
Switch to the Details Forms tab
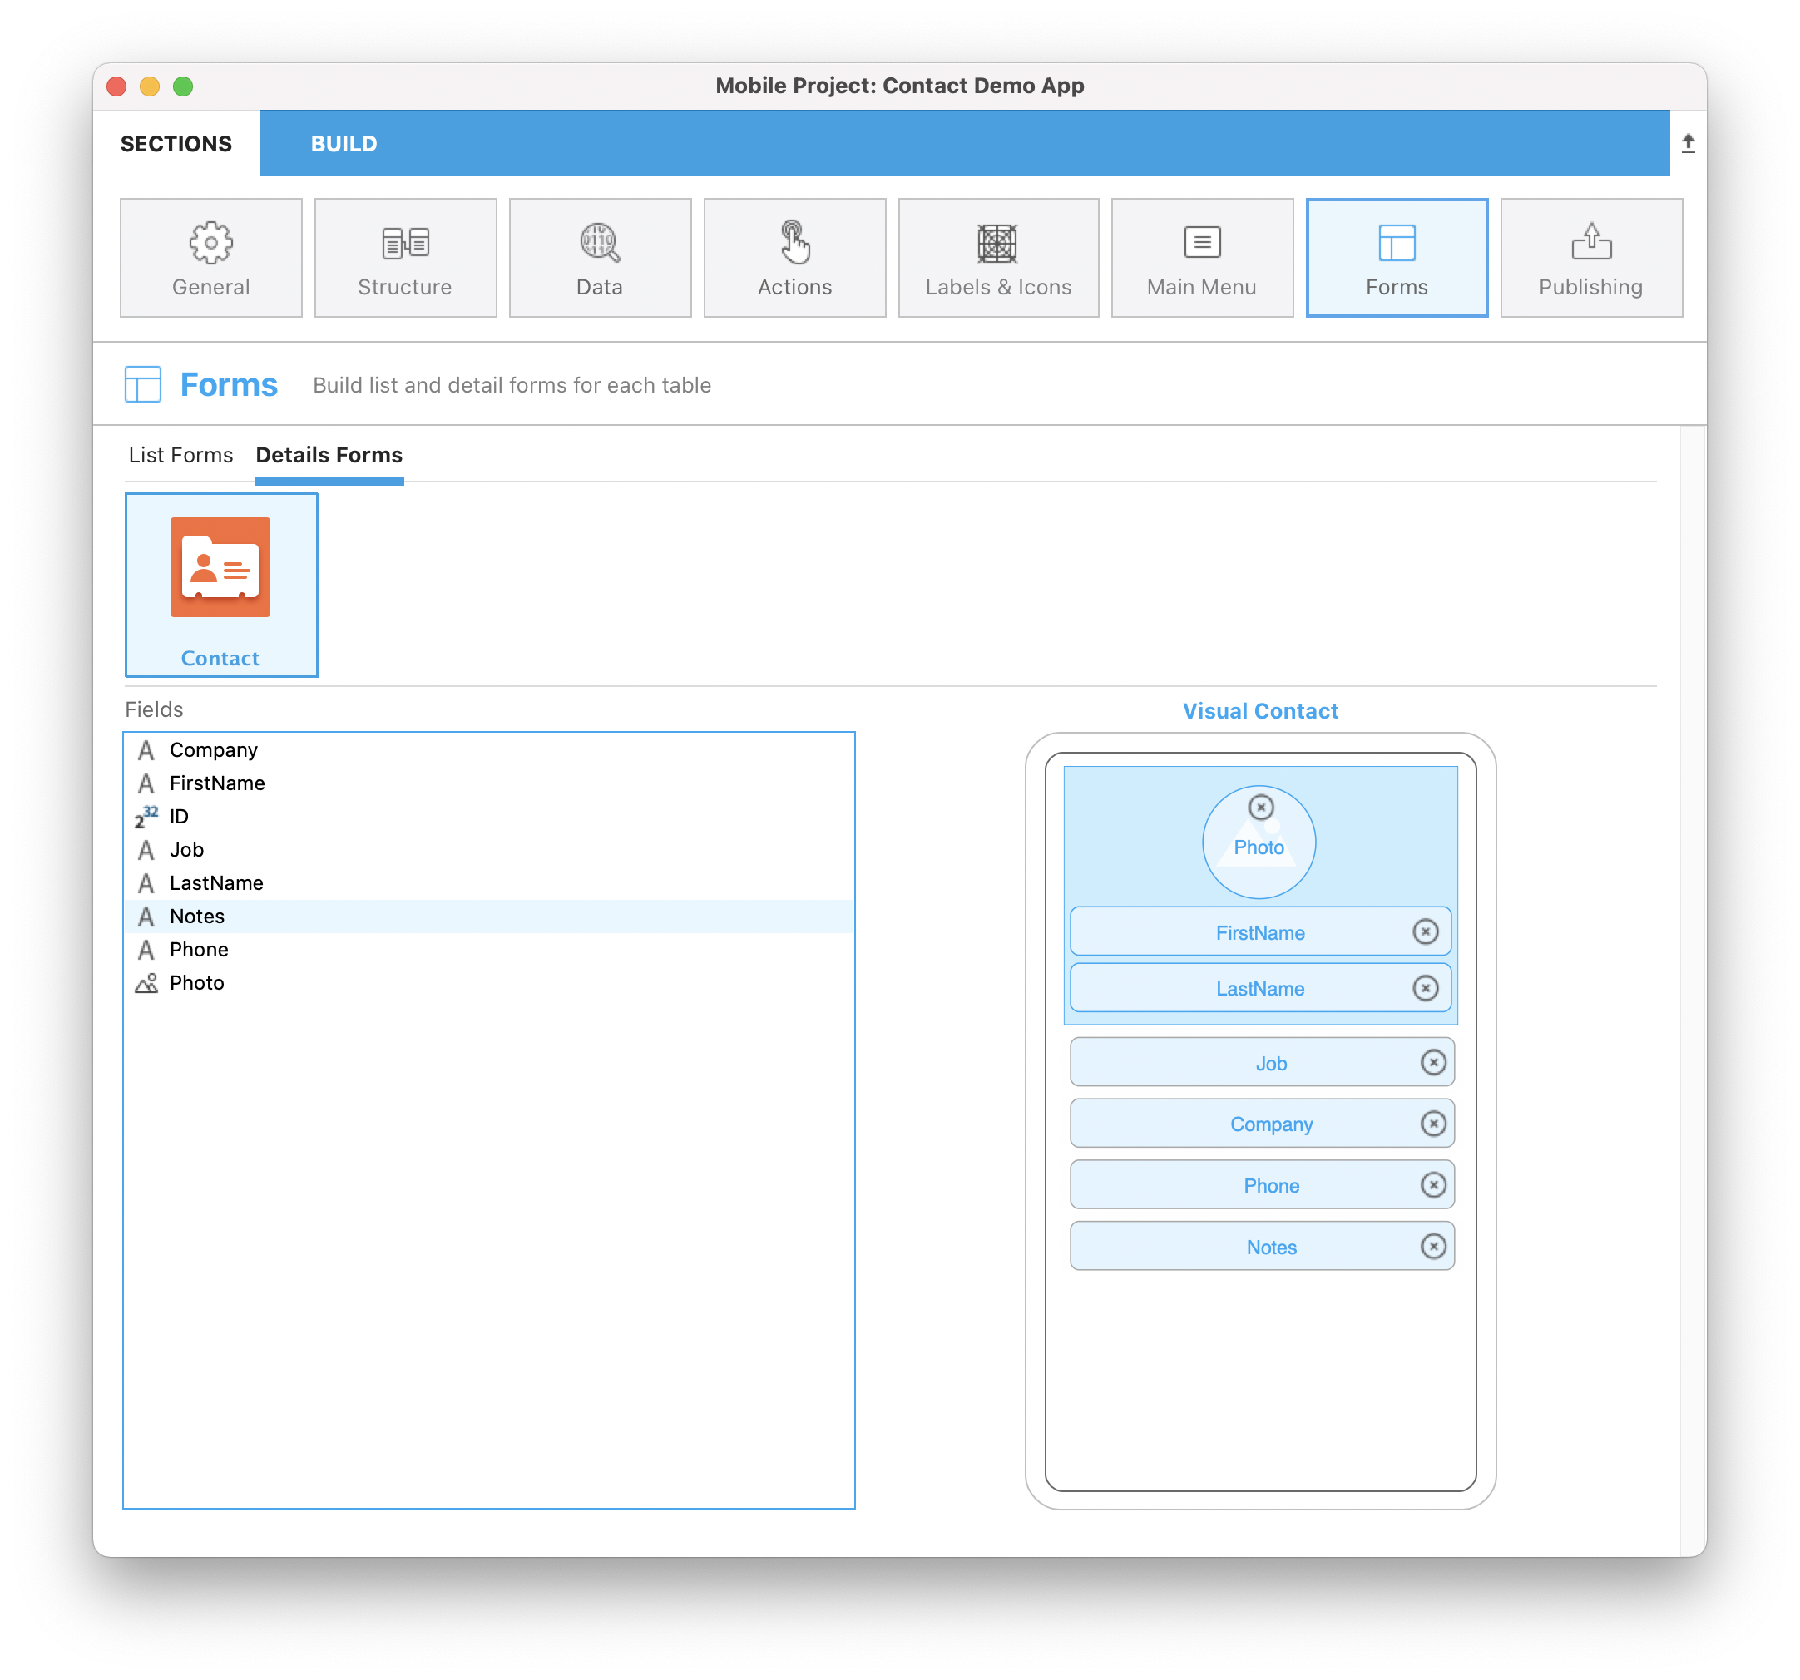pos(329,453)
